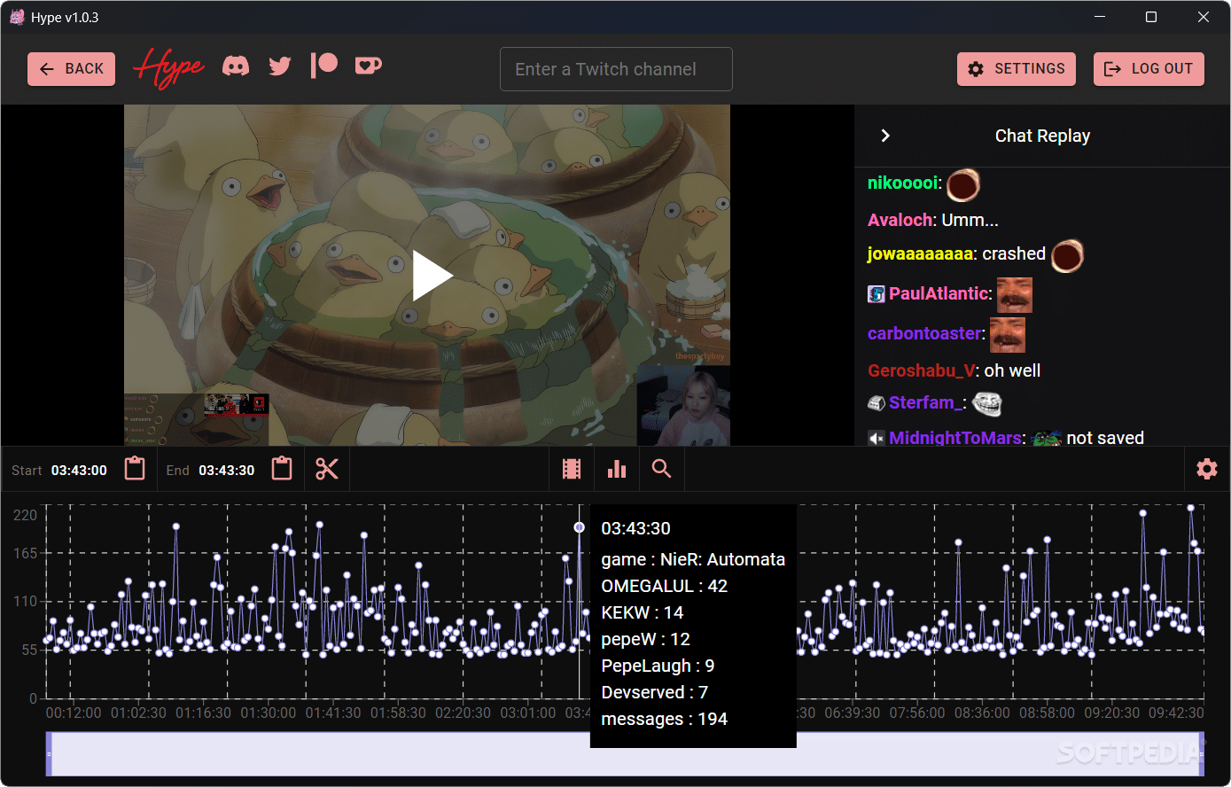Click PaulAtlantic's username in chat
Image resolution: width=1231 pixels, height=787 pixels.
point(939,293)
